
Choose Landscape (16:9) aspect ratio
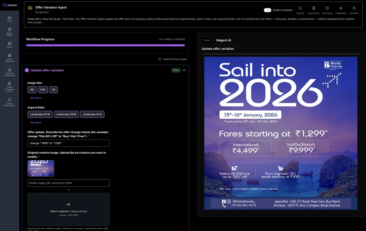coord(66,114)
